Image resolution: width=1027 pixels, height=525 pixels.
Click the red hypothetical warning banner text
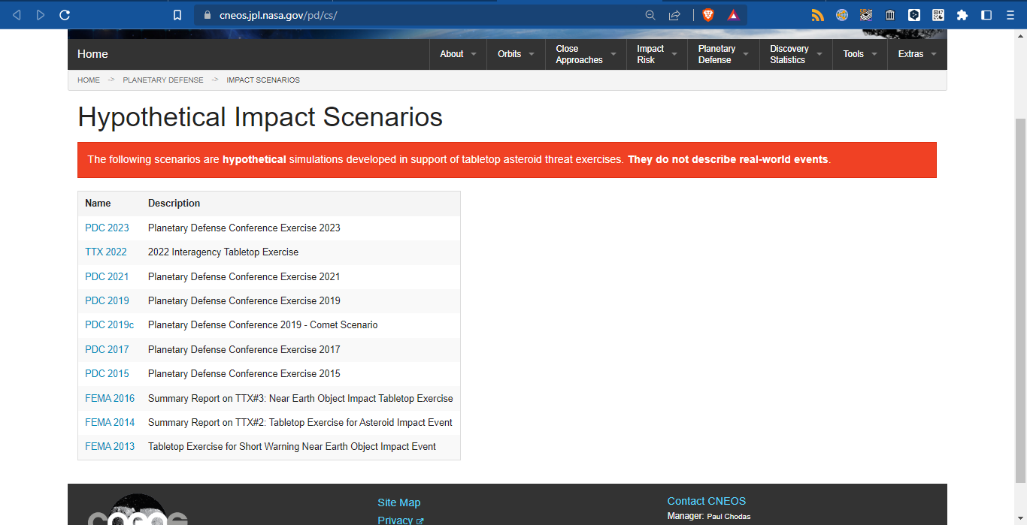pyautogui.click(x=459, y=159)
